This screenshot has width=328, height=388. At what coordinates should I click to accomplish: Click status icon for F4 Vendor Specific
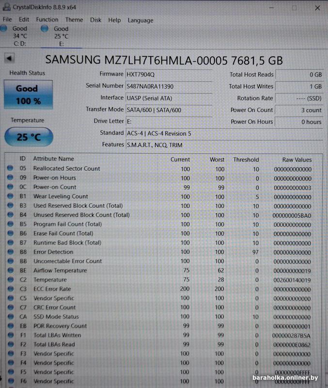11,362
